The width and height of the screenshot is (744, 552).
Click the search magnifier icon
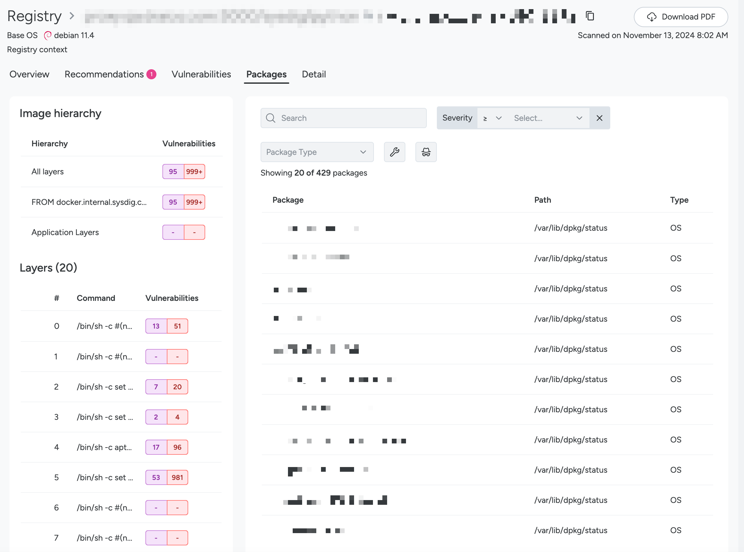click(x=271, y=118)
